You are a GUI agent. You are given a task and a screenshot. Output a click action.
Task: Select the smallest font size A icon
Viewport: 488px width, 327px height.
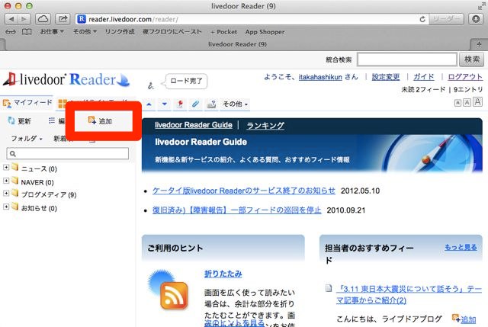point(457,103)
